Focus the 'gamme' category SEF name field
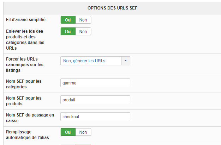Image resolution: width=221 pixels, height=145 pixels. tap(95, 83)
